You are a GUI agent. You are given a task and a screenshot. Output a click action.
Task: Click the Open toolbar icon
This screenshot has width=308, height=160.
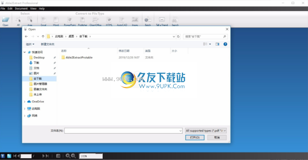(x=6, y=20)
